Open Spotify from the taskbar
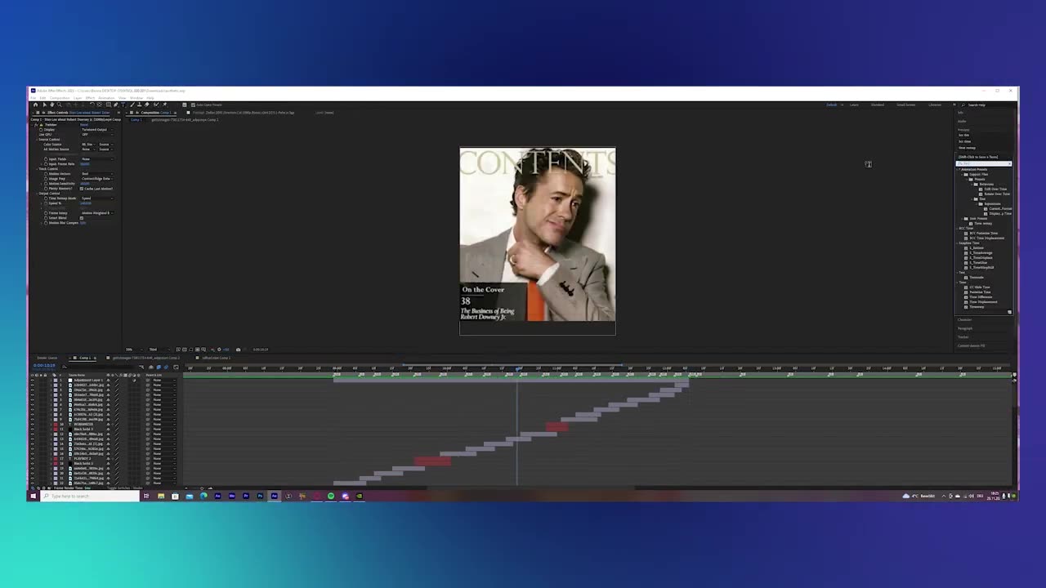Image resolution: width=1046 pixels, height=588 pixels. click(330, 496)
